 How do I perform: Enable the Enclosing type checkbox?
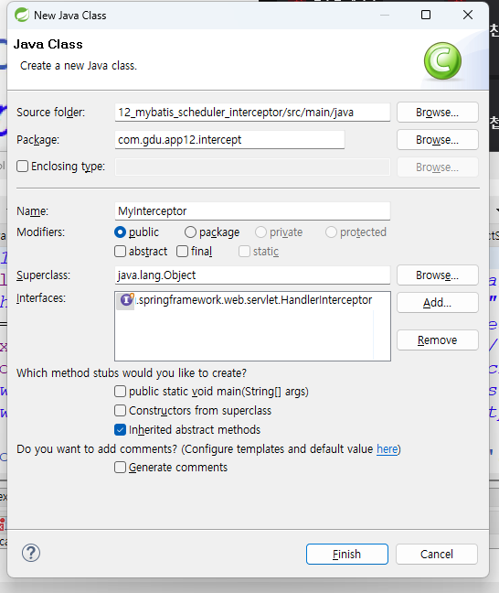22,167
